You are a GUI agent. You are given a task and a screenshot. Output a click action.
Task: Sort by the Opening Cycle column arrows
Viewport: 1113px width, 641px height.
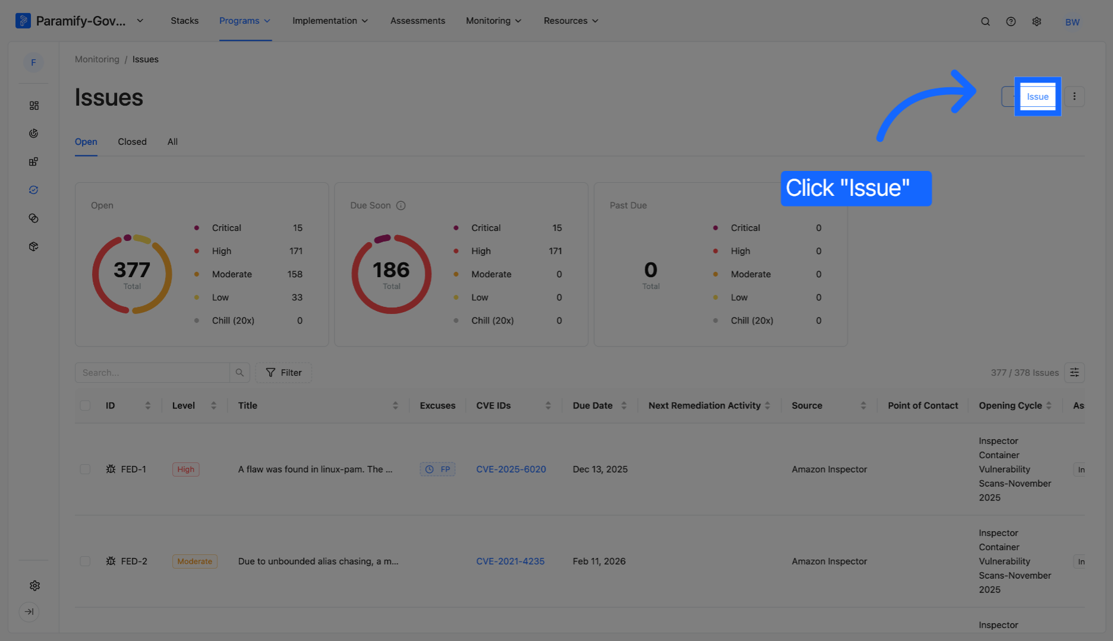tap(1049, 405)
